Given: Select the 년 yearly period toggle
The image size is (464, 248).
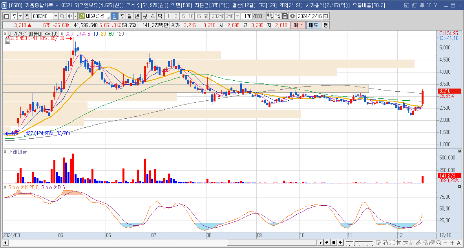Looking at the screenshot, I should (137, 16).
